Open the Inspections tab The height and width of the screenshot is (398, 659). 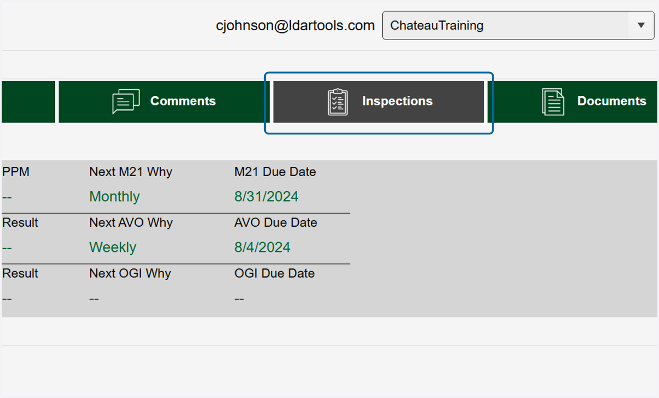(x=378, y=102)
